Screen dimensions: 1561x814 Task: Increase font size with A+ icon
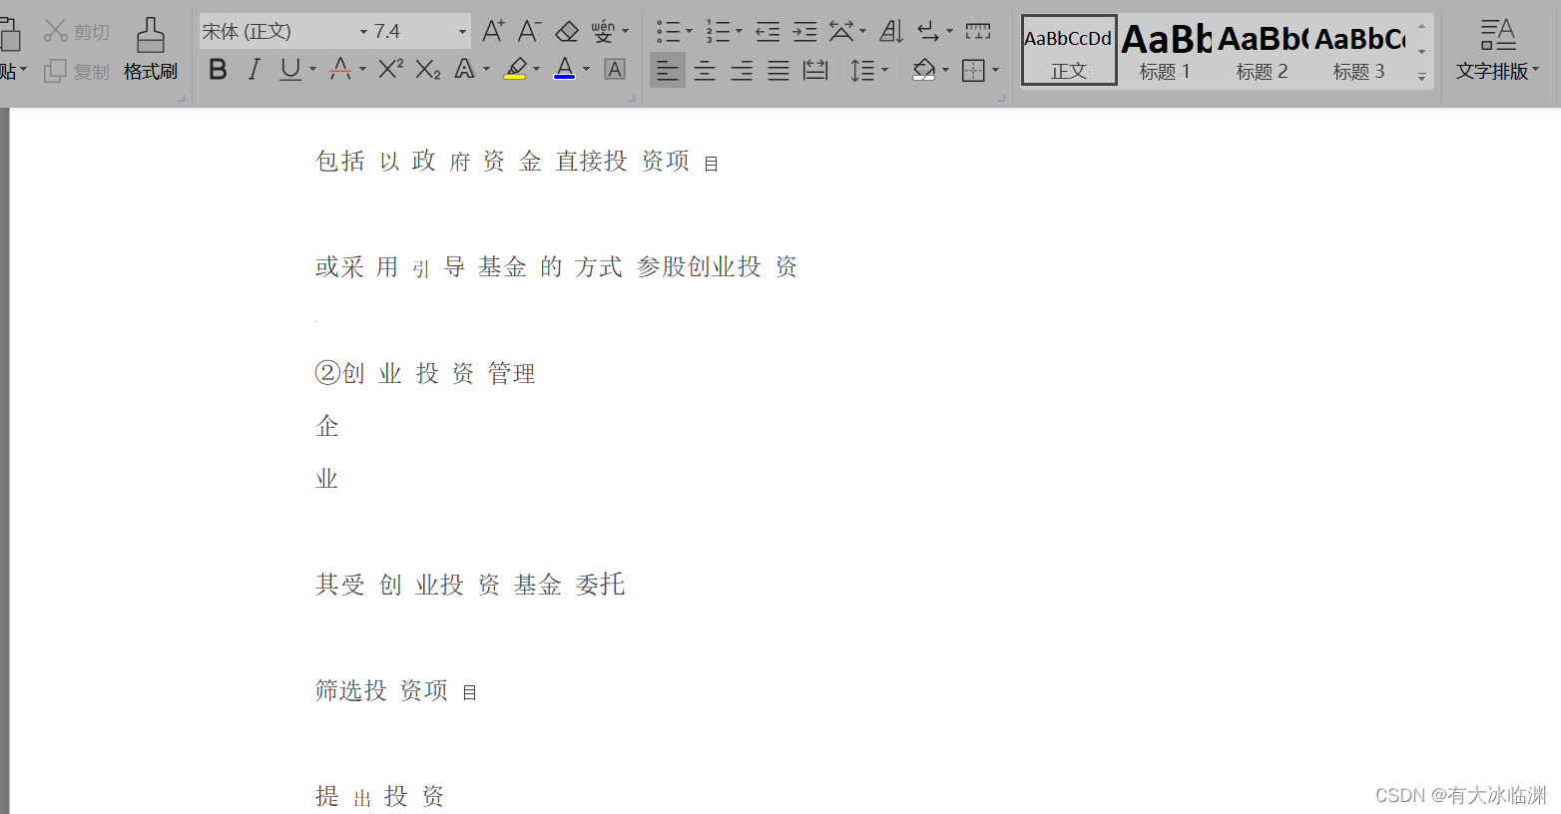click(x=493, y=31)
